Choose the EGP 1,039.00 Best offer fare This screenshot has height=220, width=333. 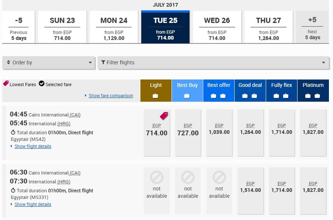click(x=219, y=132)
